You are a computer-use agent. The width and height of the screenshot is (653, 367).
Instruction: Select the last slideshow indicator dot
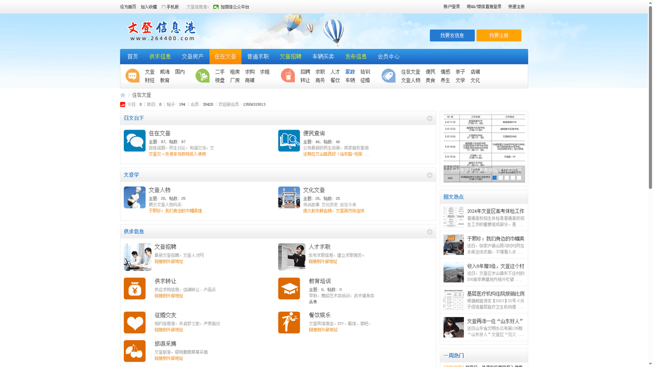tap(519, 178)
